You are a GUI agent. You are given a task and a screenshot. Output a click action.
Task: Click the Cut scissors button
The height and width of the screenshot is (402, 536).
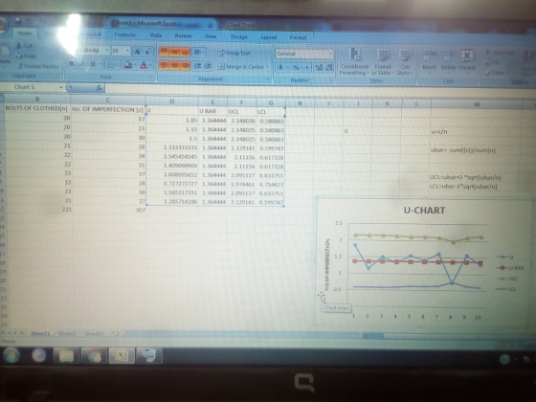(x=24, y=46)
